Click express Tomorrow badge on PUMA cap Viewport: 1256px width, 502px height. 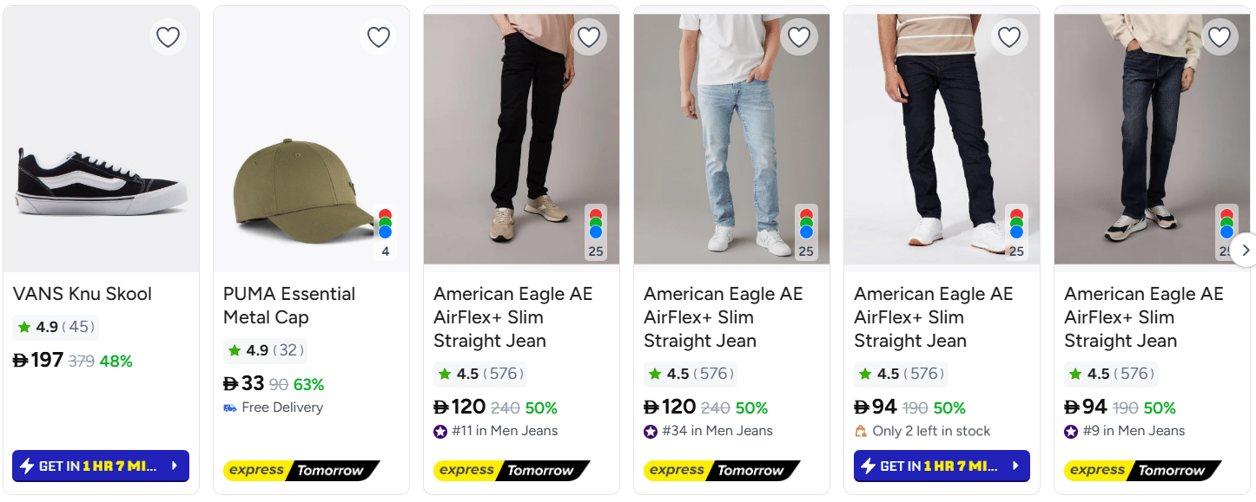(301, 471)
